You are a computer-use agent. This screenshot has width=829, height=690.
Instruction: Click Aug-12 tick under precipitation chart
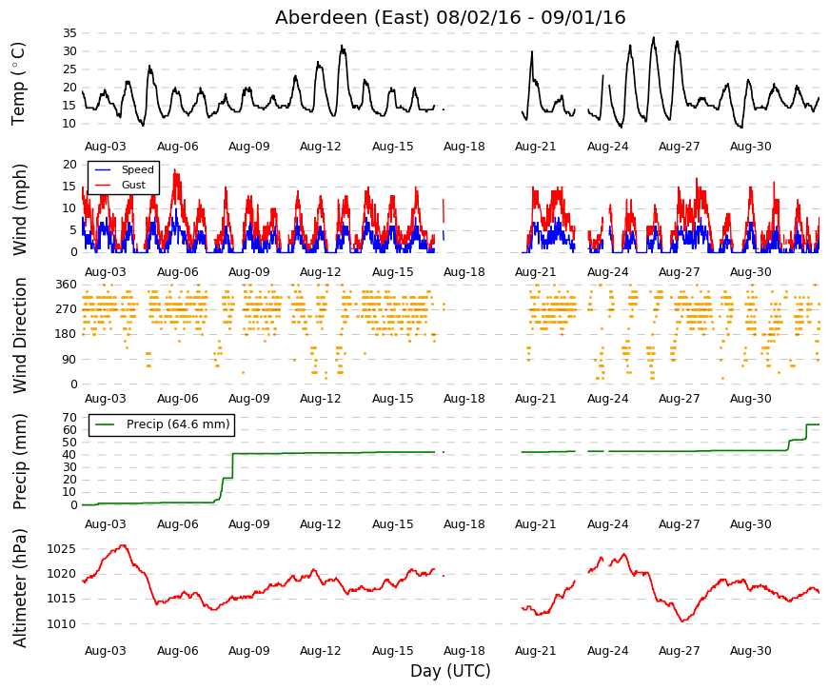321,524
